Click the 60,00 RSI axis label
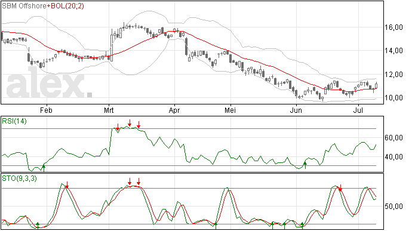 (393, 138)
